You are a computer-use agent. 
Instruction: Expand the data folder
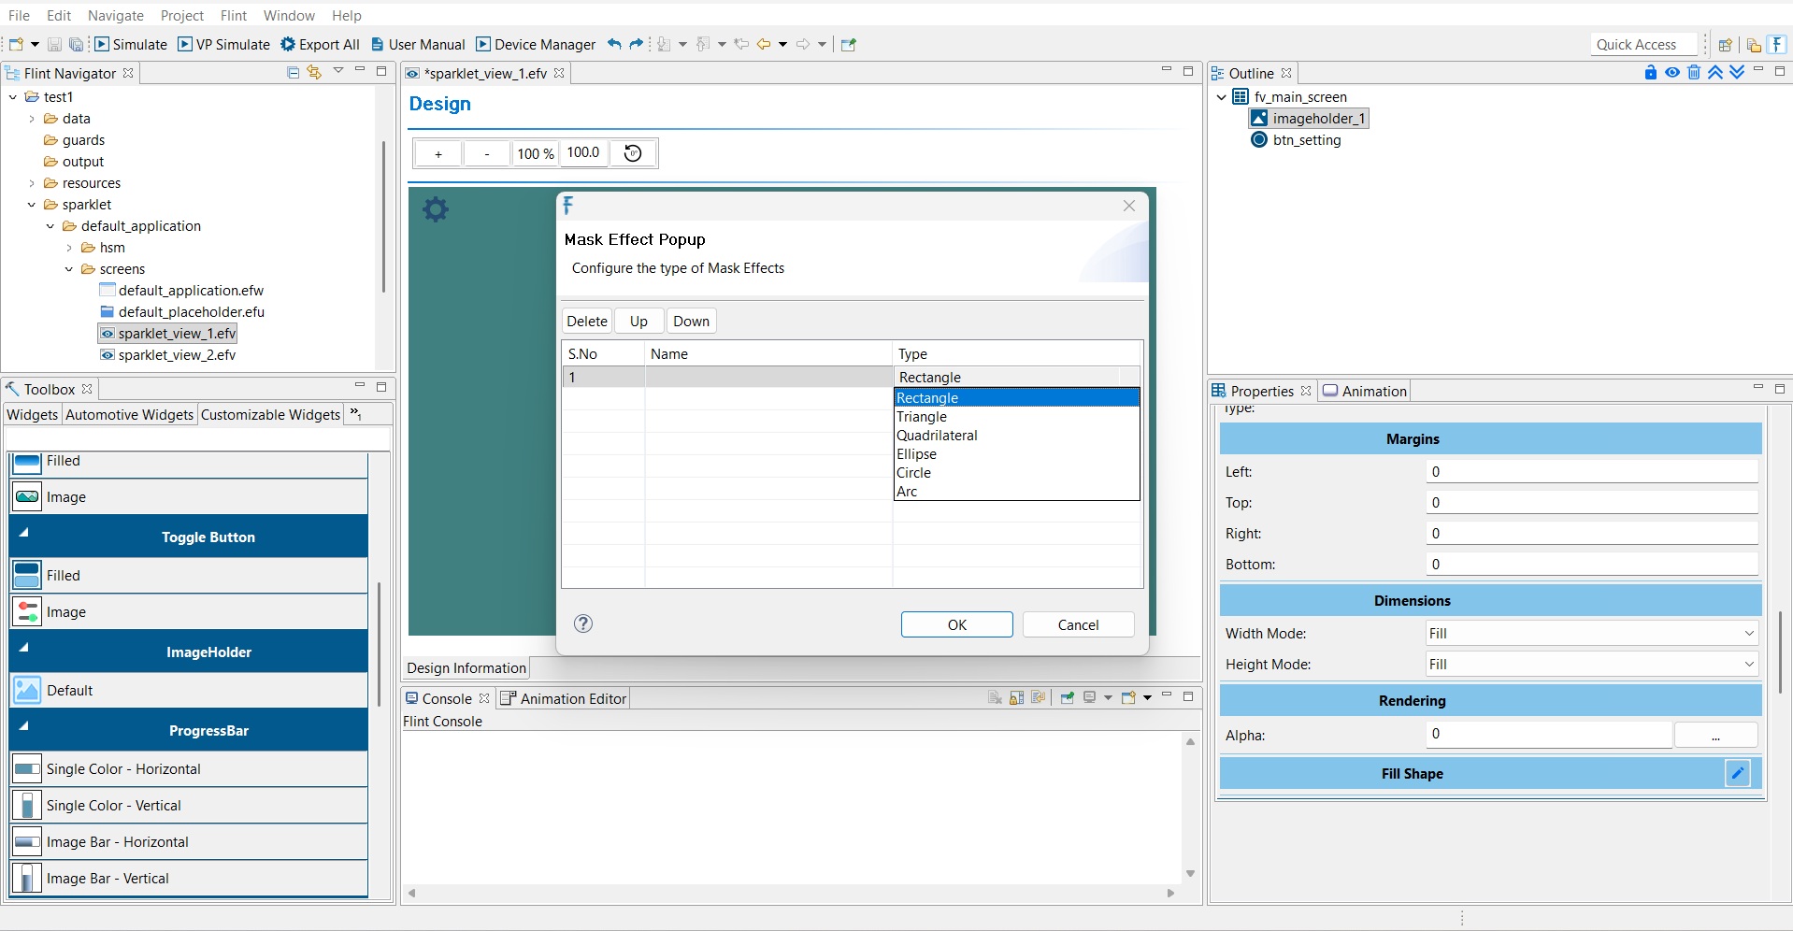32,119
